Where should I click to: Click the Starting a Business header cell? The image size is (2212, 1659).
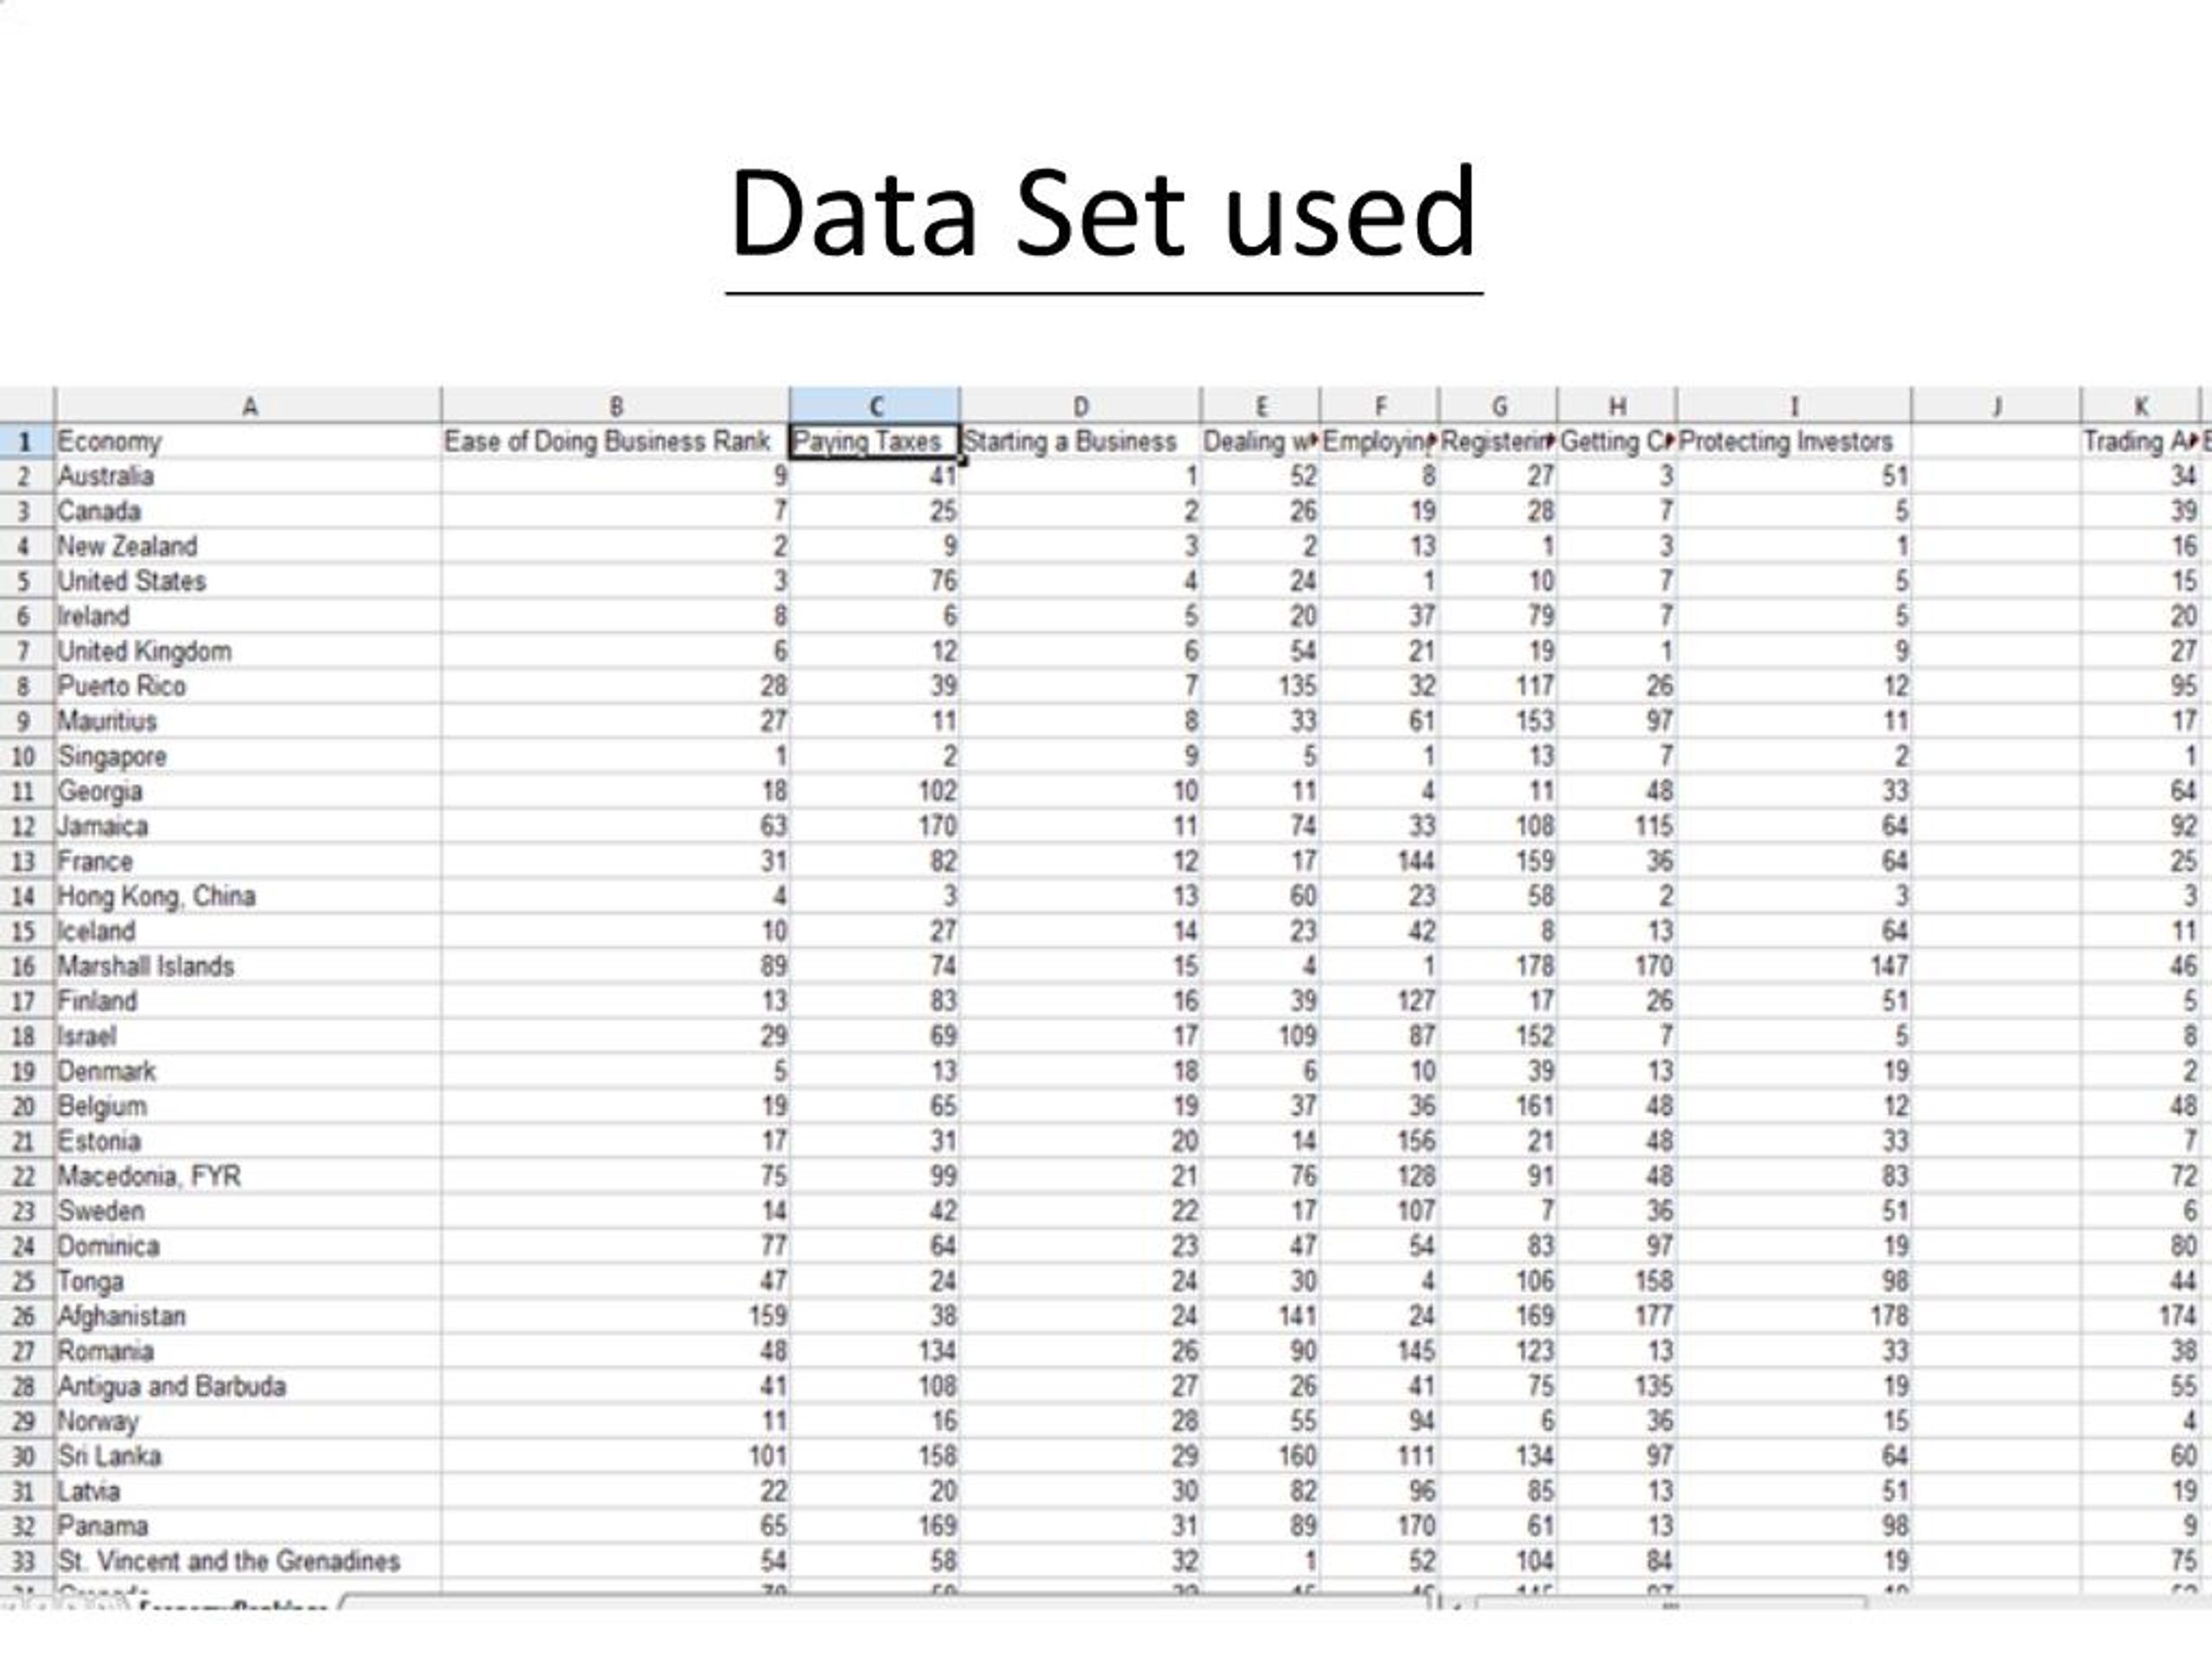point(1080,441)
